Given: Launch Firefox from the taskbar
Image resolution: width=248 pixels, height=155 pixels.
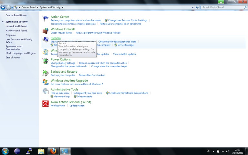Looking at the screenshot, I should (x=53, y=151).
